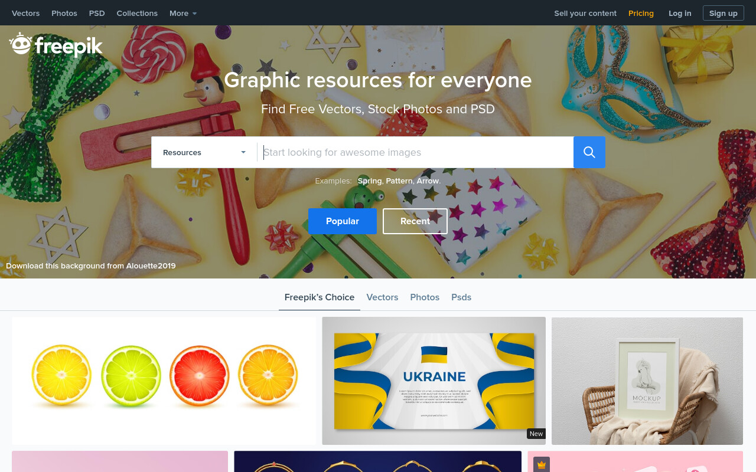Click the Spring example keyword
Image resolution: width=756 pixels, height=472 pixels.
pos(370,181)
